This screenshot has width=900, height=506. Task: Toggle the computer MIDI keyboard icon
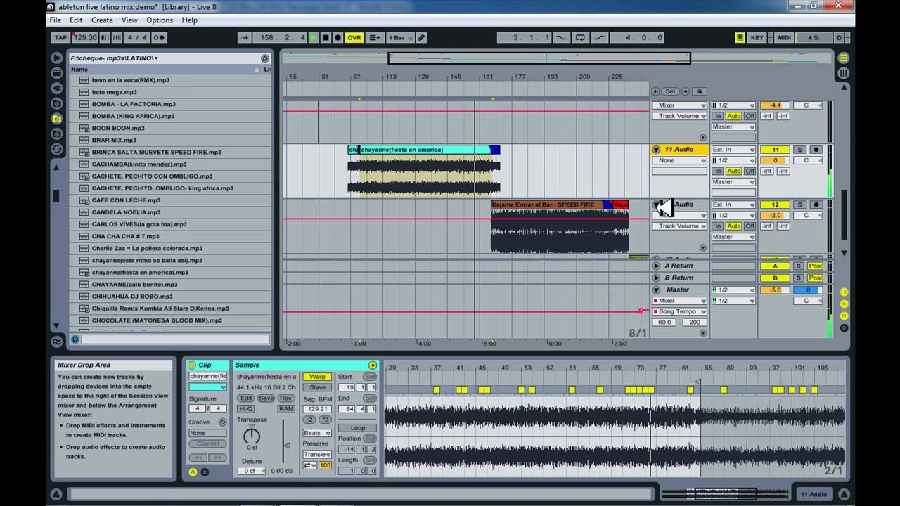tap(740, 37)
